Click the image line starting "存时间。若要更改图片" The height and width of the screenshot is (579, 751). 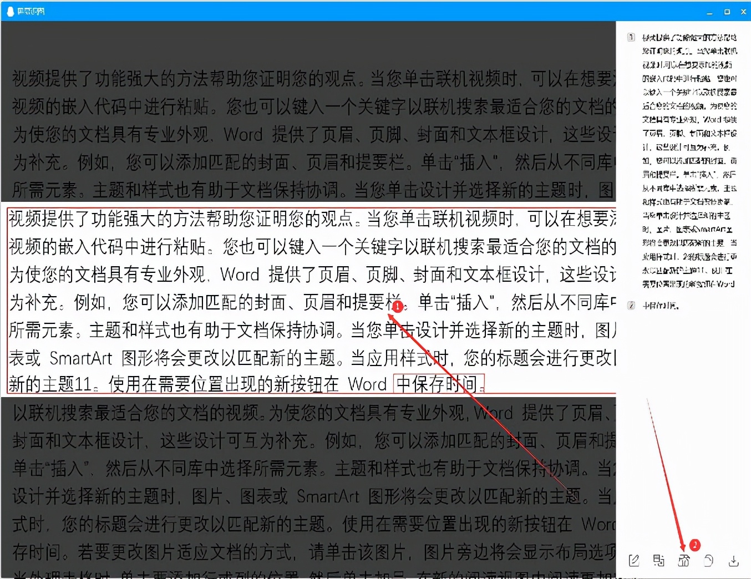pos(314,552)
